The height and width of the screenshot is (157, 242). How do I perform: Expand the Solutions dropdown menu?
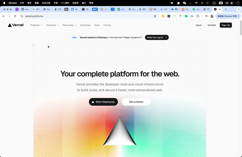[x=52, y=25]
